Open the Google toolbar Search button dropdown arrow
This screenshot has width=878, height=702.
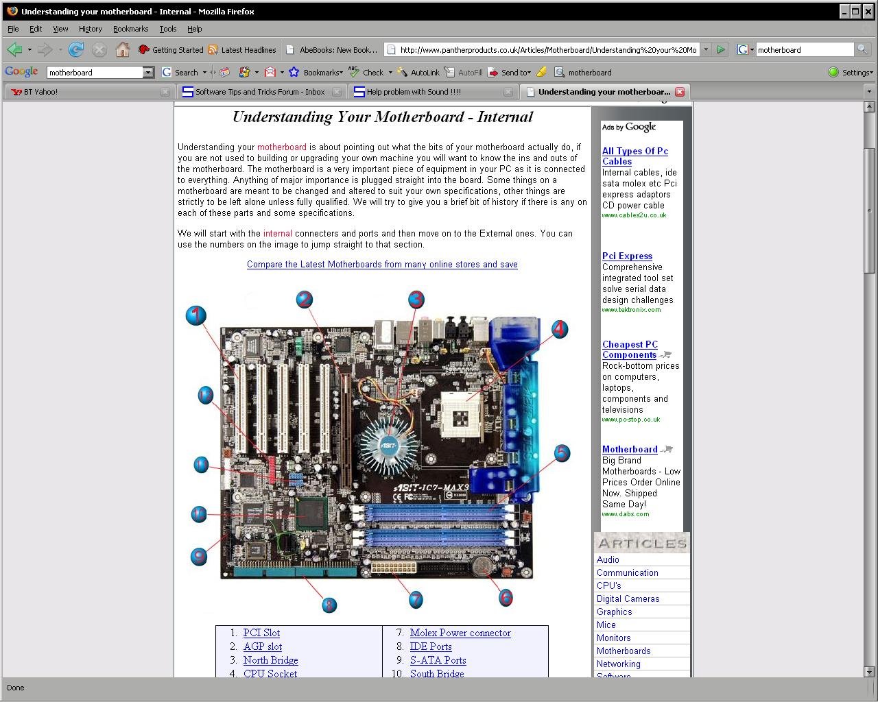[x=204, y=73]
